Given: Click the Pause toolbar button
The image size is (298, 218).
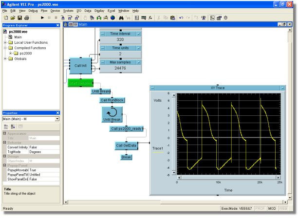Looking at the screenshot, I should (x=49, y=18).
